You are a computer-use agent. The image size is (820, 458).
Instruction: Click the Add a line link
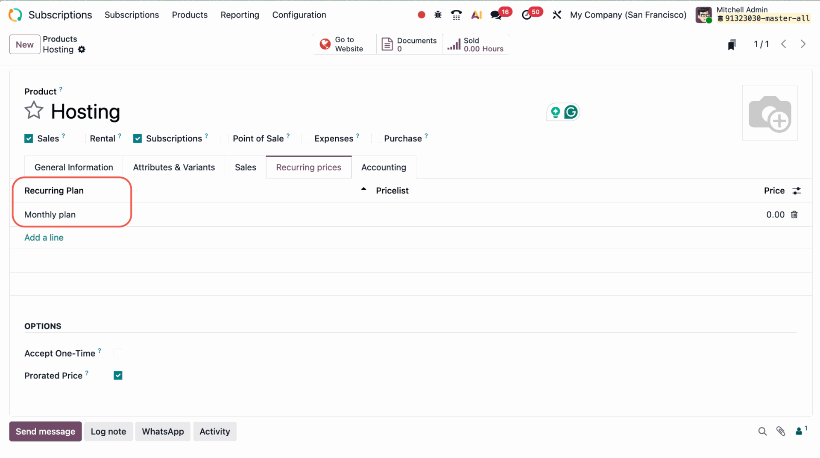pyautogui.click(x=44, y=238)
